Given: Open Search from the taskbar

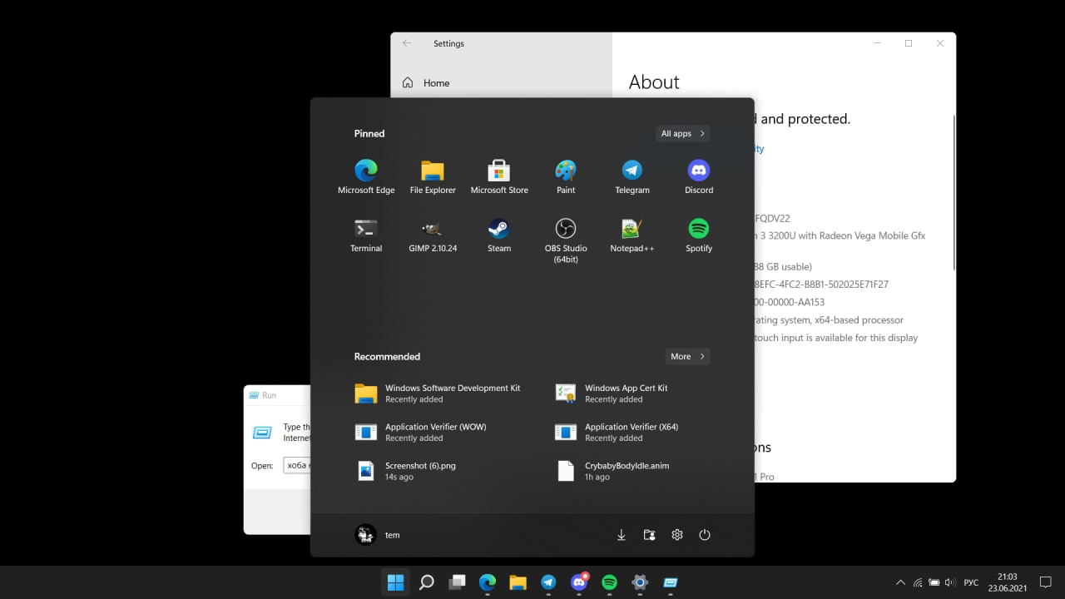Looking at the screenshot, I should point(427,582).
